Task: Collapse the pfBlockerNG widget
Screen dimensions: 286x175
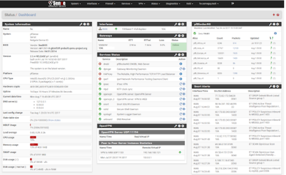Action: (x=274, y=24)
